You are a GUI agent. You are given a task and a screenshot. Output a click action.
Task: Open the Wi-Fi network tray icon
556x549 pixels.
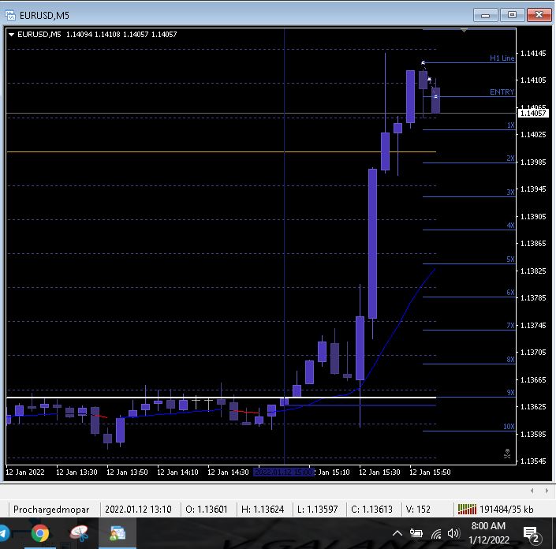(436, 533)
